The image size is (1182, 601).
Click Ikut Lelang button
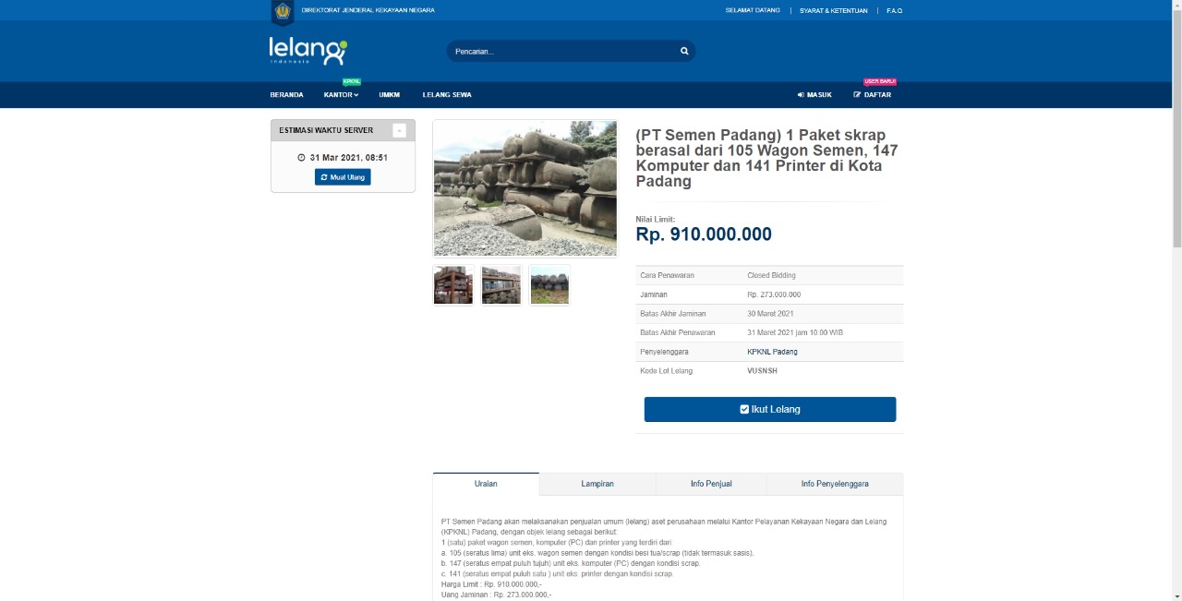(x=770, y=409)
